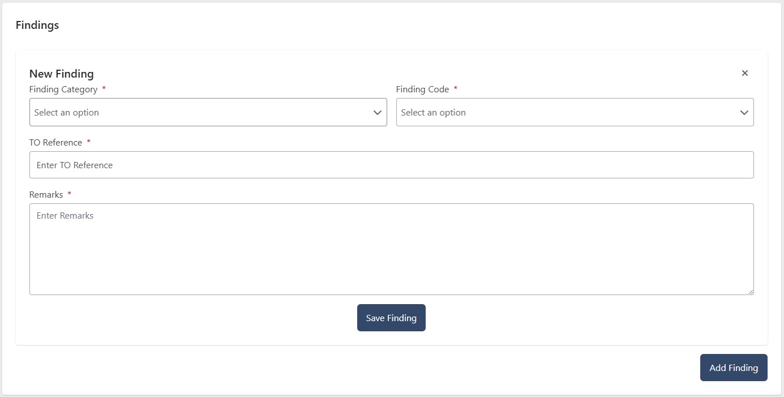This screenshot has height=397, width=784.
Task: Focus the TO Reference input field
Action: click(x=391, y=165)
